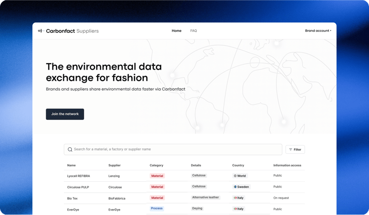Open the EverDye row name
The width and height of the screenshot is (369, 215).
73,210
